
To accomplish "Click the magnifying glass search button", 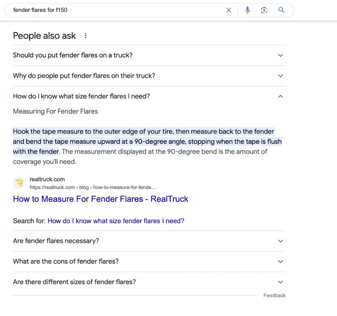I will 281,10.
